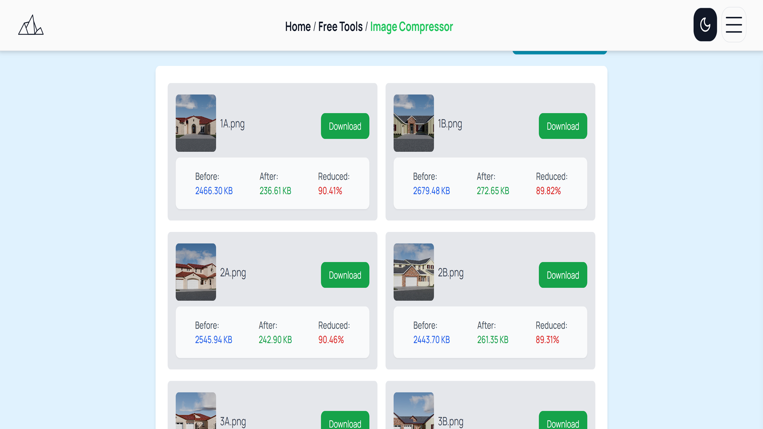Open the 2A.png house thumbnail

click(196, 272)
